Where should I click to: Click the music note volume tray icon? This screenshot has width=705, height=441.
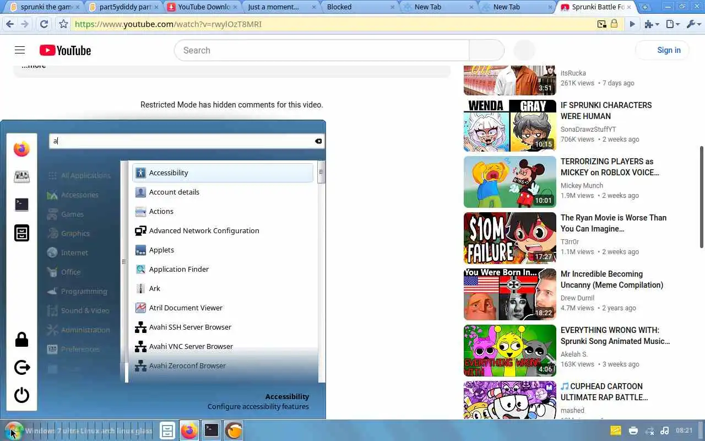pos(664,431)
